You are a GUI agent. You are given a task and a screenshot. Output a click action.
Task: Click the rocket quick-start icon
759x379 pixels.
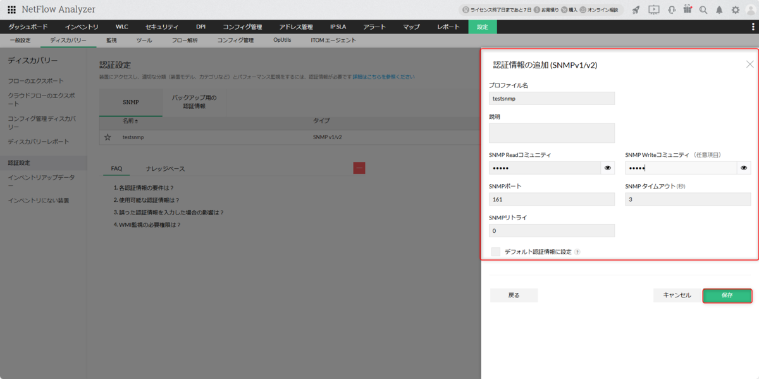636,10
